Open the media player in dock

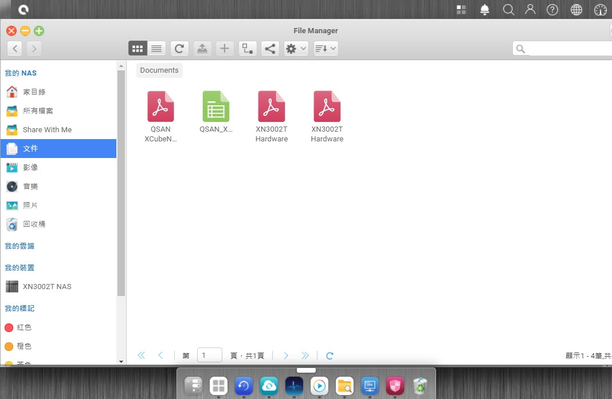(319, 386)
